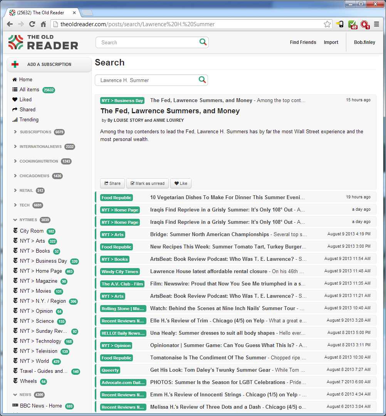
Task: Expand the RETAIL folder
Action: click(x=15, y=190)
